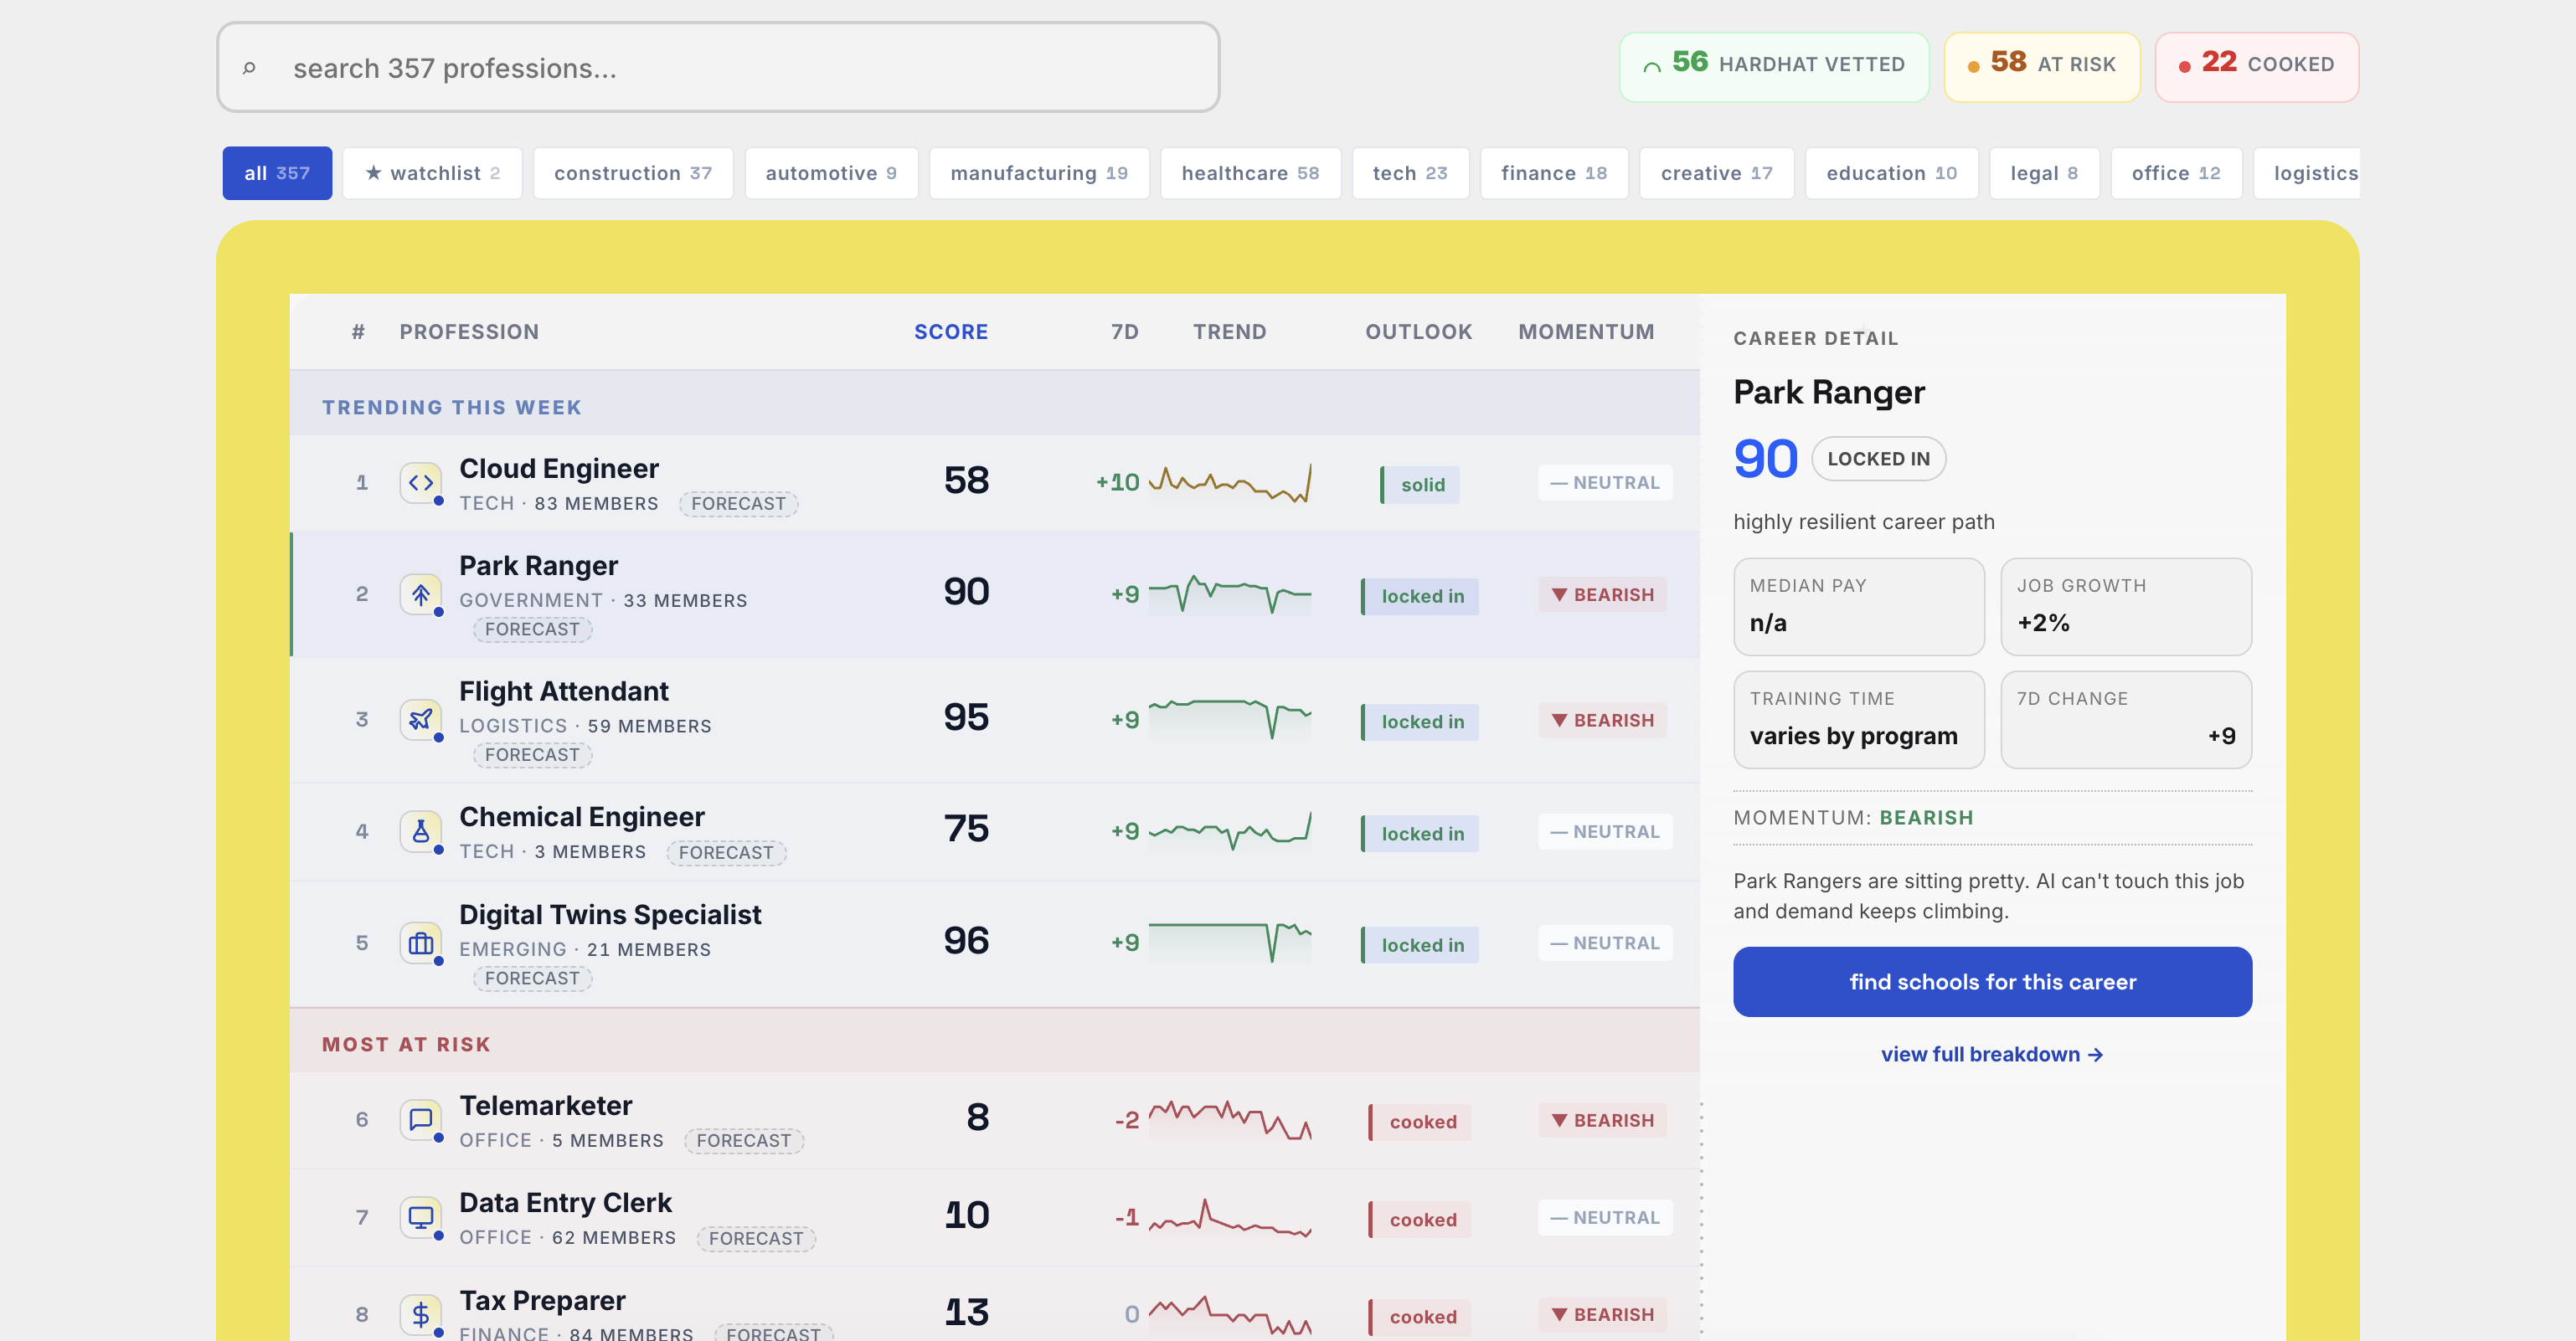Expand the FORECAST badge for Telemarketer
The image size is (2576, 1341).
pyautogui.click(x=744, y=1140)
